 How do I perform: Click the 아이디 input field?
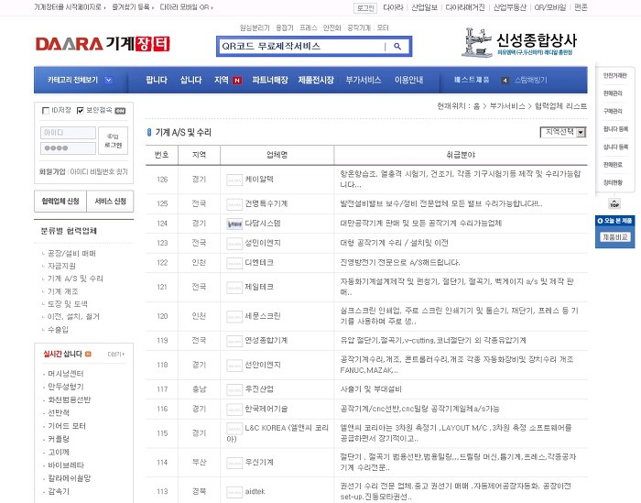coord(68,133)
